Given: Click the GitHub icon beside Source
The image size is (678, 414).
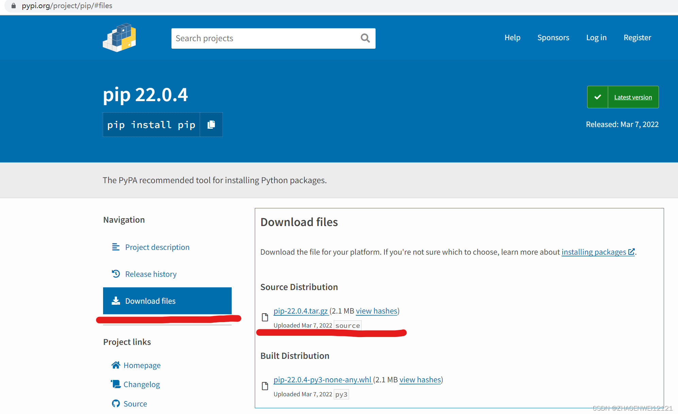Looking at the screenshot, I should 116,403.
